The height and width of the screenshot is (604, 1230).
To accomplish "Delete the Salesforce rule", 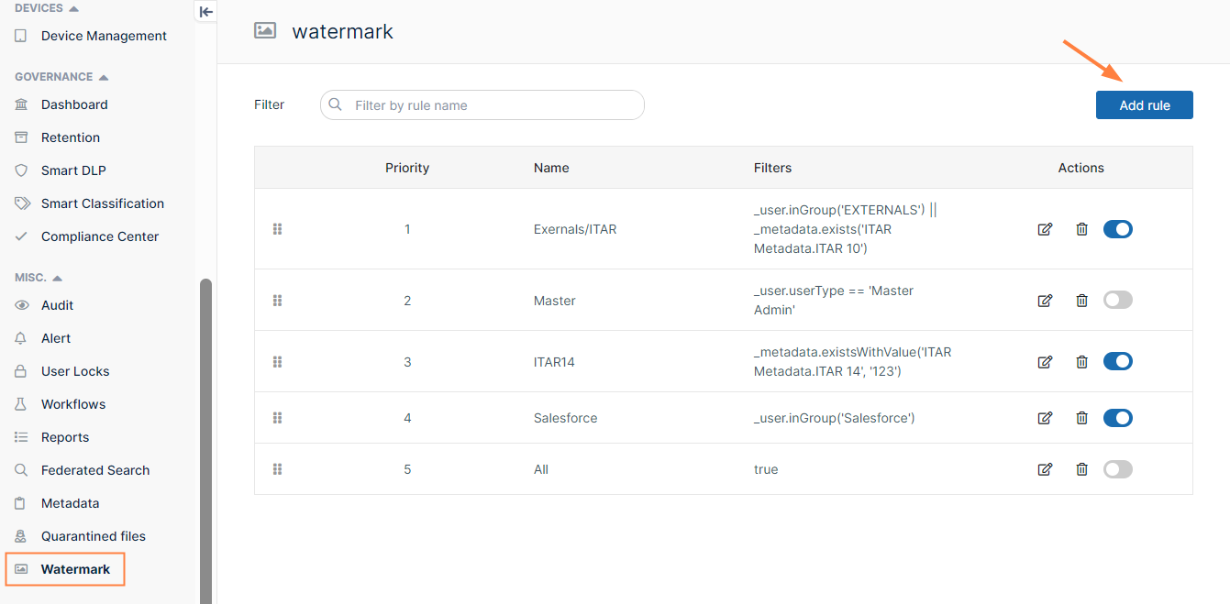I will (1081, 418).
